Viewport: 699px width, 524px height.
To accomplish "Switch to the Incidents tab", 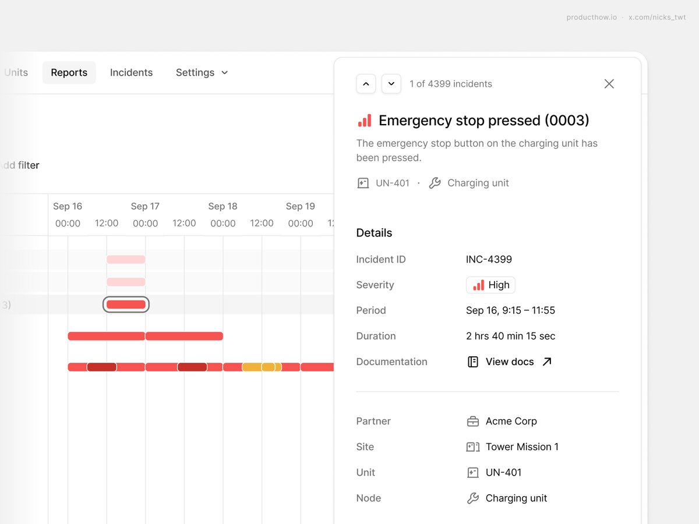I will pyautogui.click(x=132, y=73).
